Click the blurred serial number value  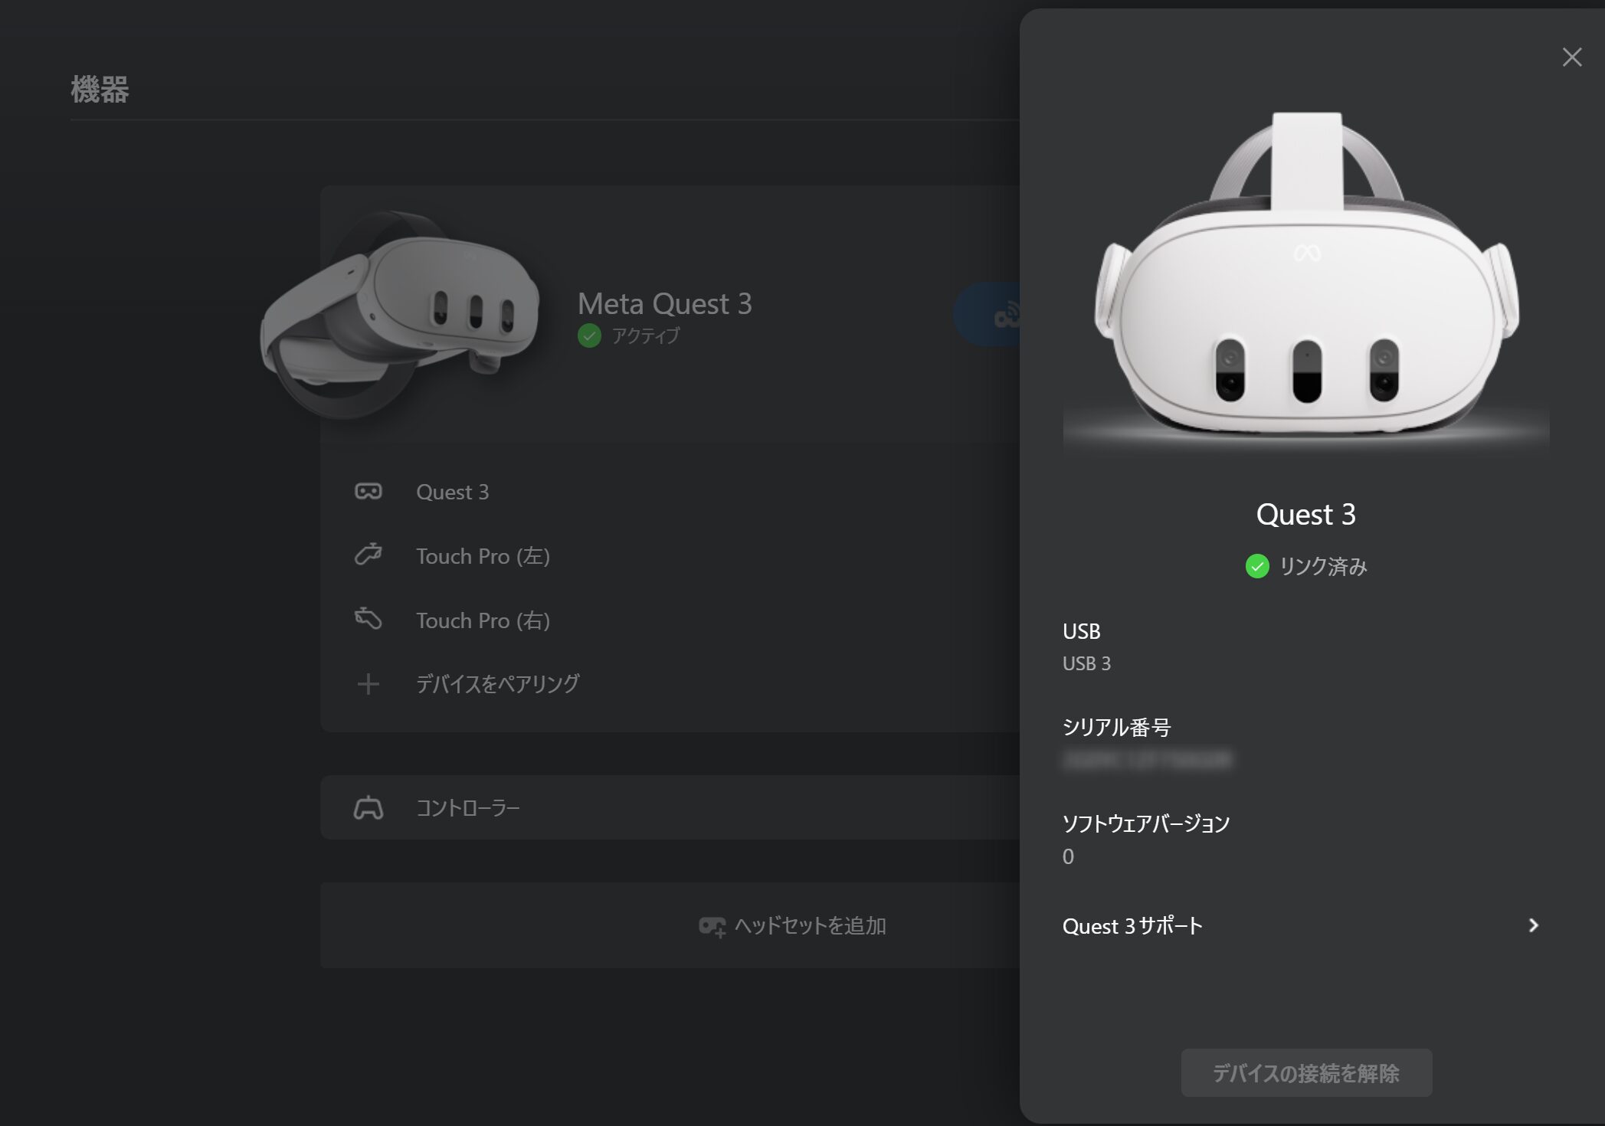tap(1147, 760)
